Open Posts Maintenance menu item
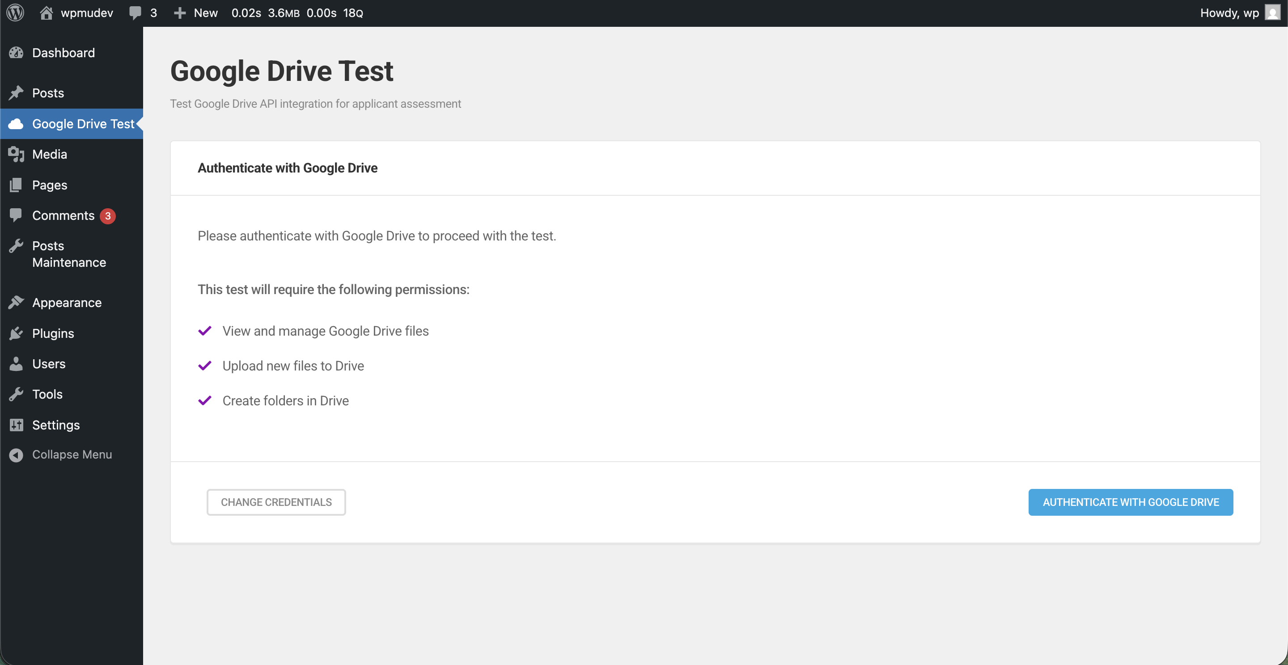1288x665 pixels. 72,254
